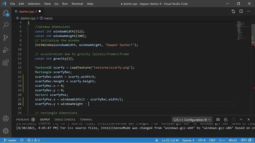255x143 pixels.
Task: Select the Win32 configuration in status bar
Action: (x=233, y=140)
